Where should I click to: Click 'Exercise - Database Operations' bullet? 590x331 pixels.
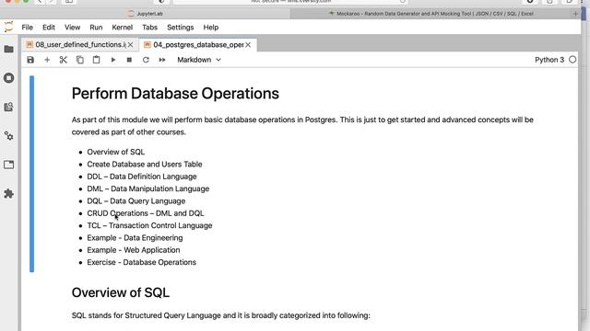click(x=141, y=262)
